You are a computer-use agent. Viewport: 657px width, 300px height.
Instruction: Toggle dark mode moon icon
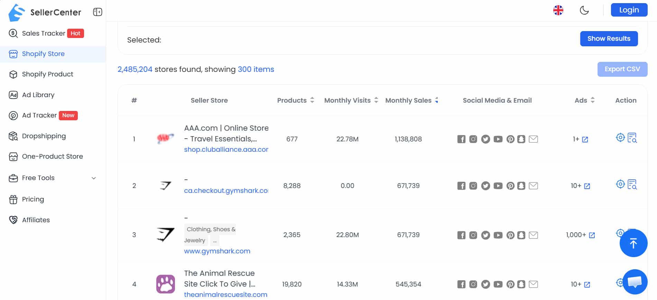pos(584,10)
